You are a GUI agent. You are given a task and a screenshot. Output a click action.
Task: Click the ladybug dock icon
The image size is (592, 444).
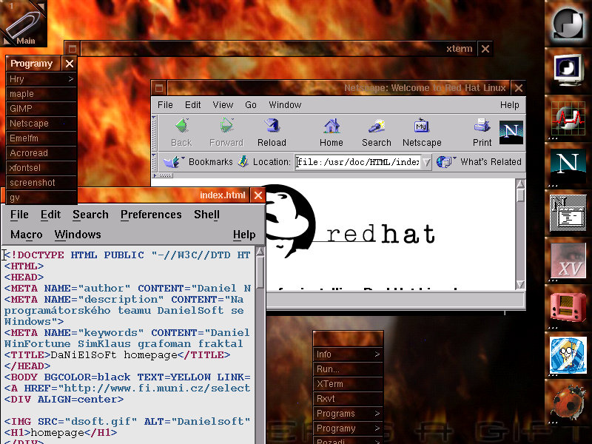(x=568, y=403)
